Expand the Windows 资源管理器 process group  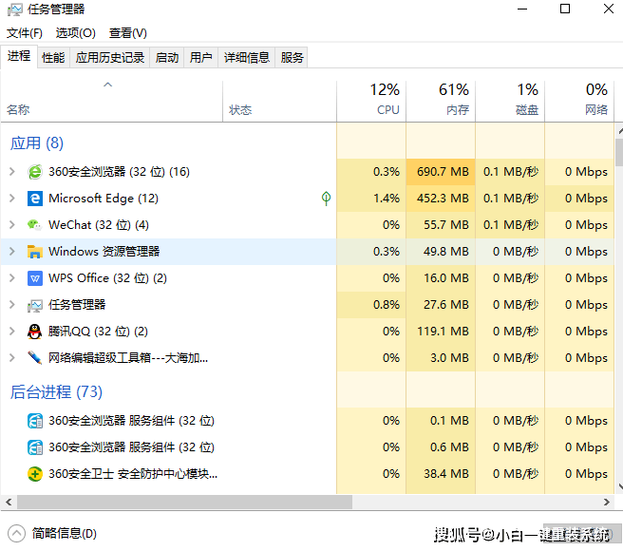[12, 252]
